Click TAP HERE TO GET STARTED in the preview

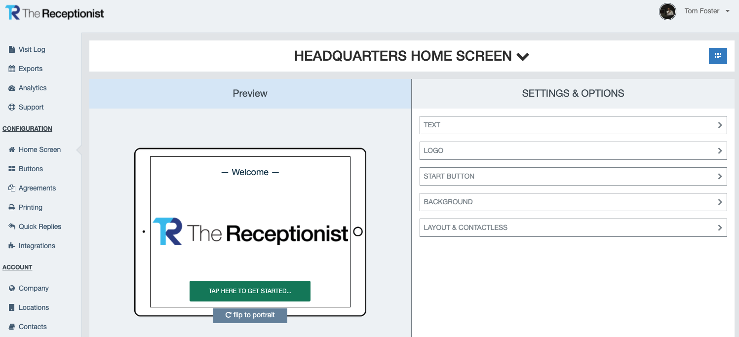click(x=250, y=291)
